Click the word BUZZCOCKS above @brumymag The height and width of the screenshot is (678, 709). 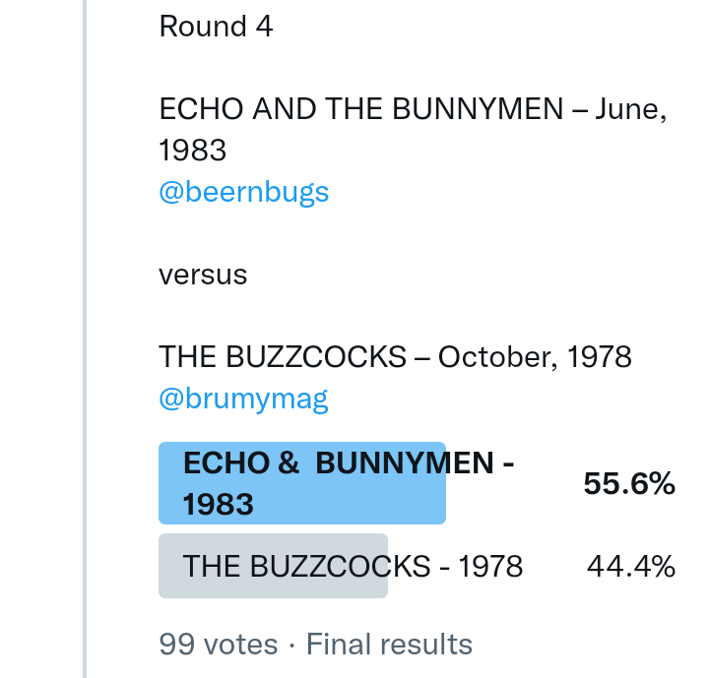(x=318, y=357)
